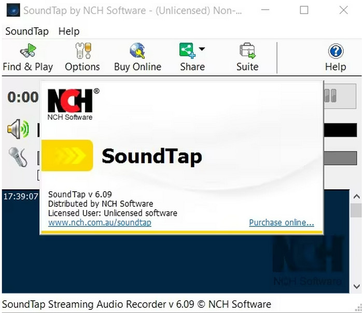363x313 pixels.
Task: Click the Buy Online toolbar icon
Action: 138,58
